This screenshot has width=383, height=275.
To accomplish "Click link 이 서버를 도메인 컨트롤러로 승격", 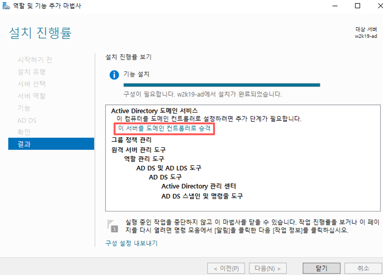I will pos(164,128).
